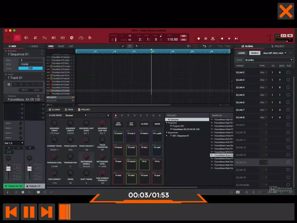Screen dimensions: 297x223
Task: Click the FD tropical pad
Action: click(131, 165)
